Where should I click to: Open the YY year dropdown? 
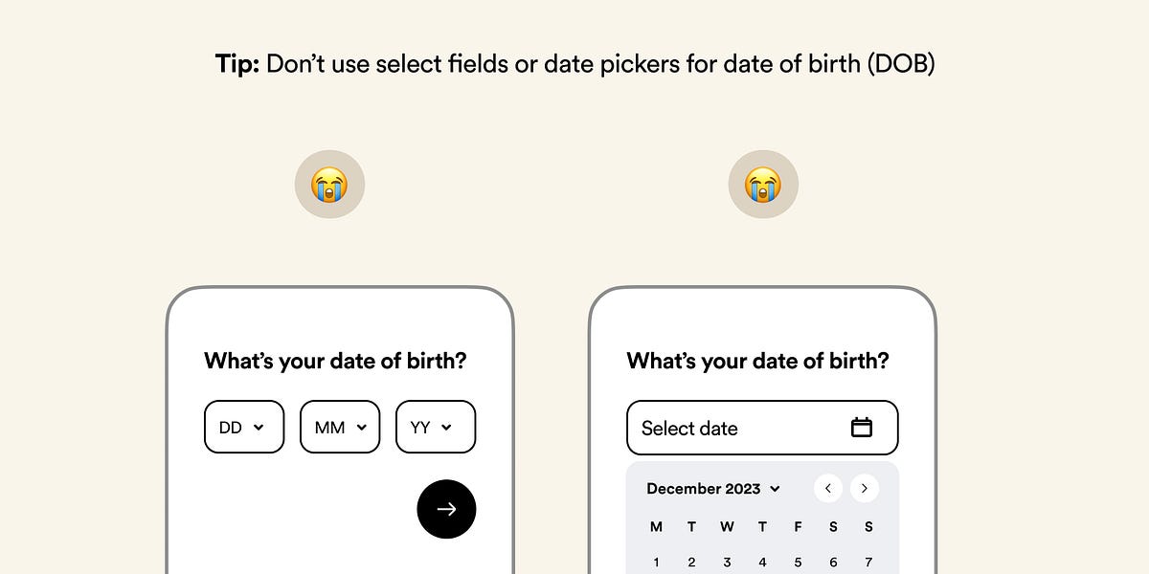[436, 428]
